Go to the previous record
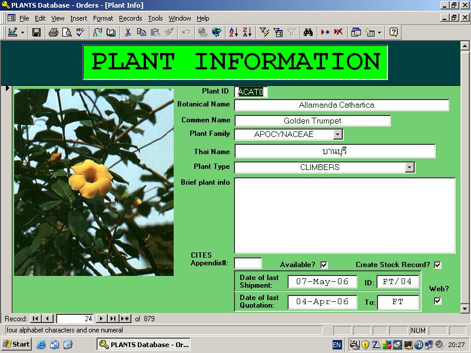471x353 pixels. pos(48,318)
